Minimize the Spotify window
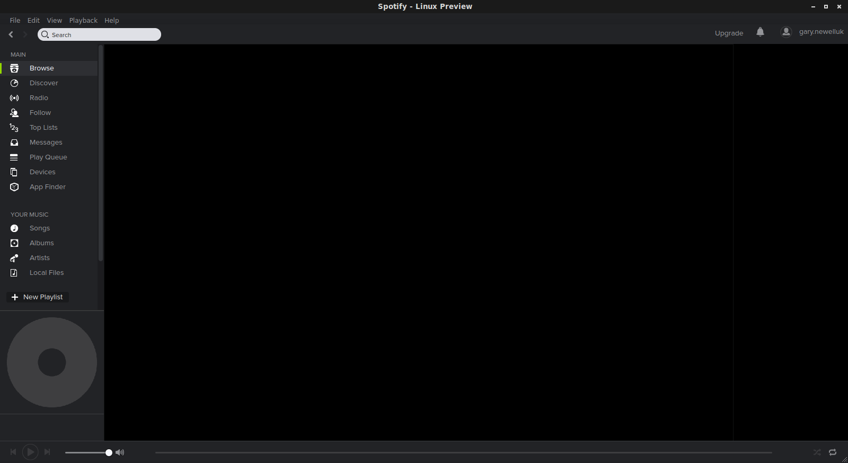This screenshot has height=463, width=848. [813, 7]
